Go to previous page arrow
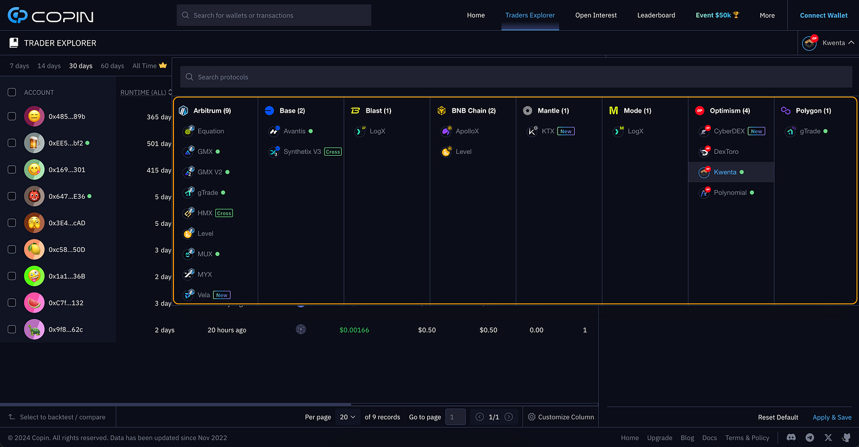This screenshot has width=859, height=447. (480, 417)
